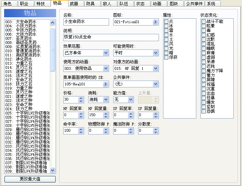Check the 冰 attribute checkbox
Viewport: 242px width, 186px height.
tap(166, 26)
